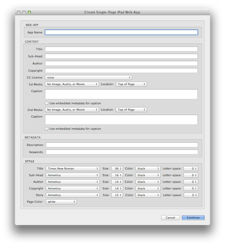
Task: Open the CC License dropdown
Action: point(89,78)
